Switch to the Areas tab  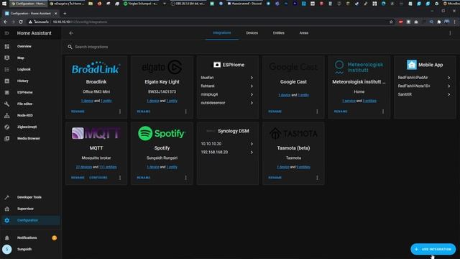(304, 33)
